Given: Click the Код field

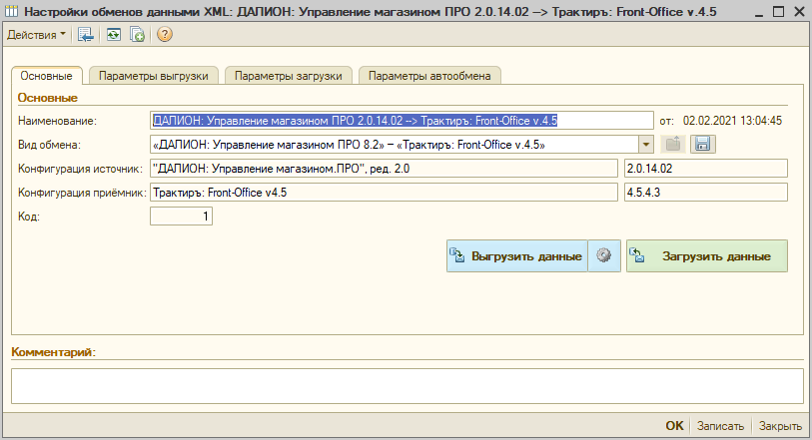Looking at the screenshot, I should pos(181,217).
